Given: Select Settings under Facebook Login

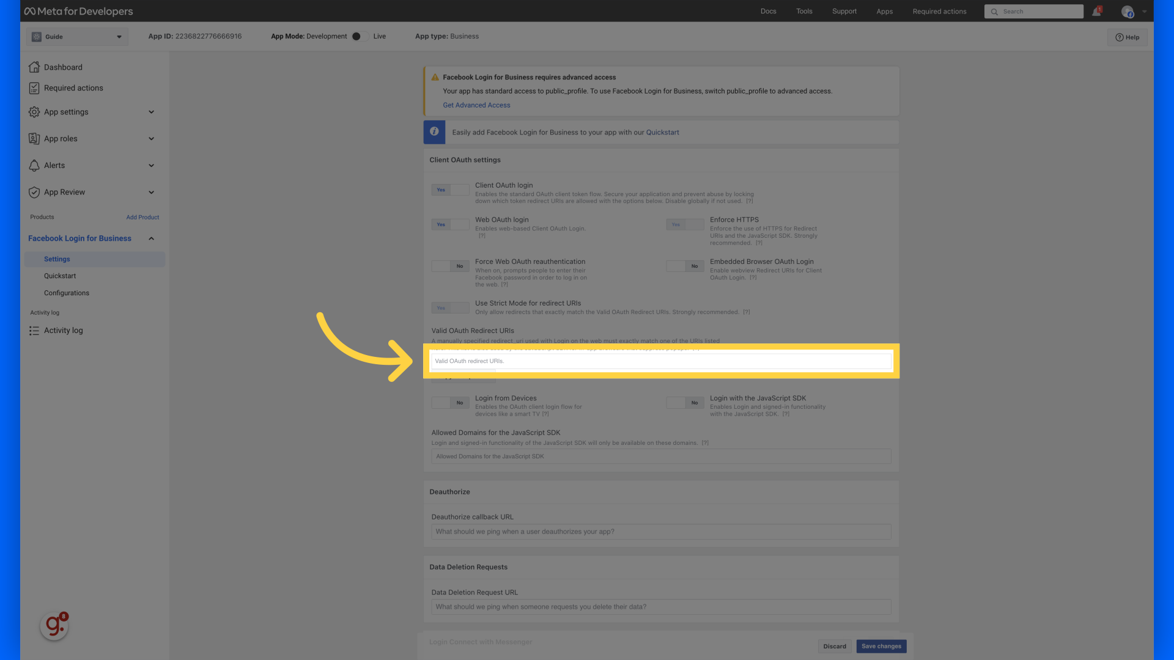Looking at the screenshot, I should pyautogui.click(x=94, y=259).
